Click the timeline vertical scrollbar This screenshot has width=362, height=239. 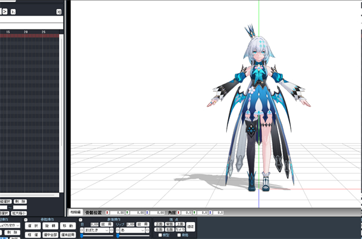[61, 113]
